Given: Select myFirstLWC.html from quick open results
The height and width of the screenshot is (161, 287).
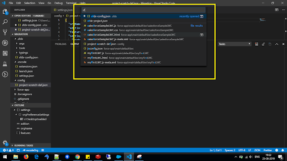Looking at the screenshot, I should coord(143,58).
